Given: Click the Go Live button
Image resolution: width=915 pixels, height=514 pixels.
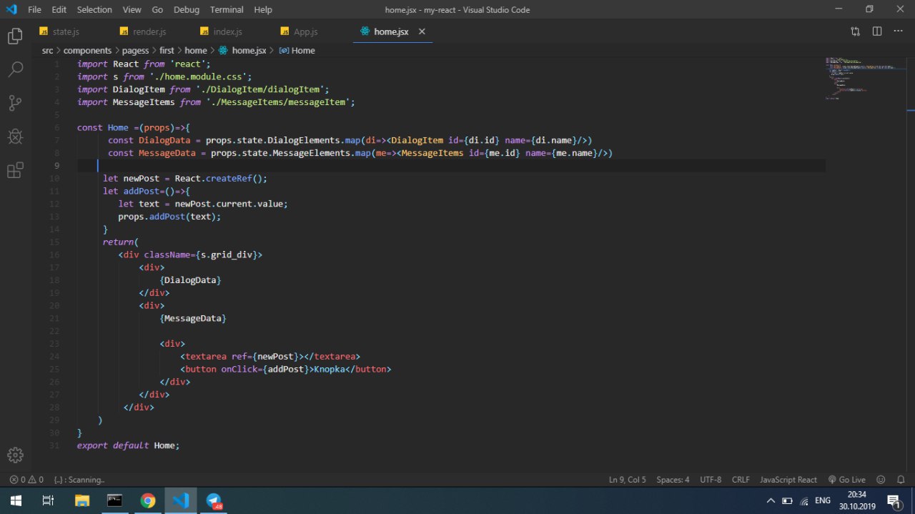Looking at the screenshot, I should pyautogui.click(x=846, y=480).
